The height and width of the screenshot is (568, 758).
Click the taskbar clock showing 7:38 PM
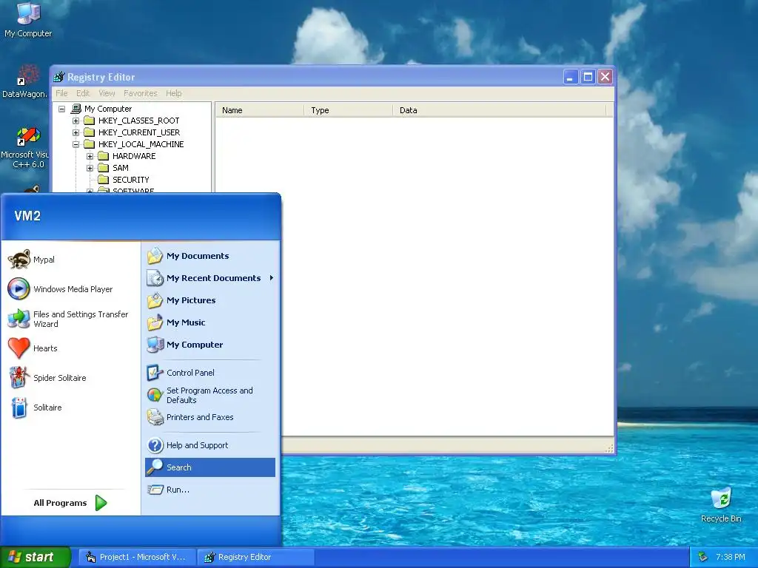click(x=731, y=558)
